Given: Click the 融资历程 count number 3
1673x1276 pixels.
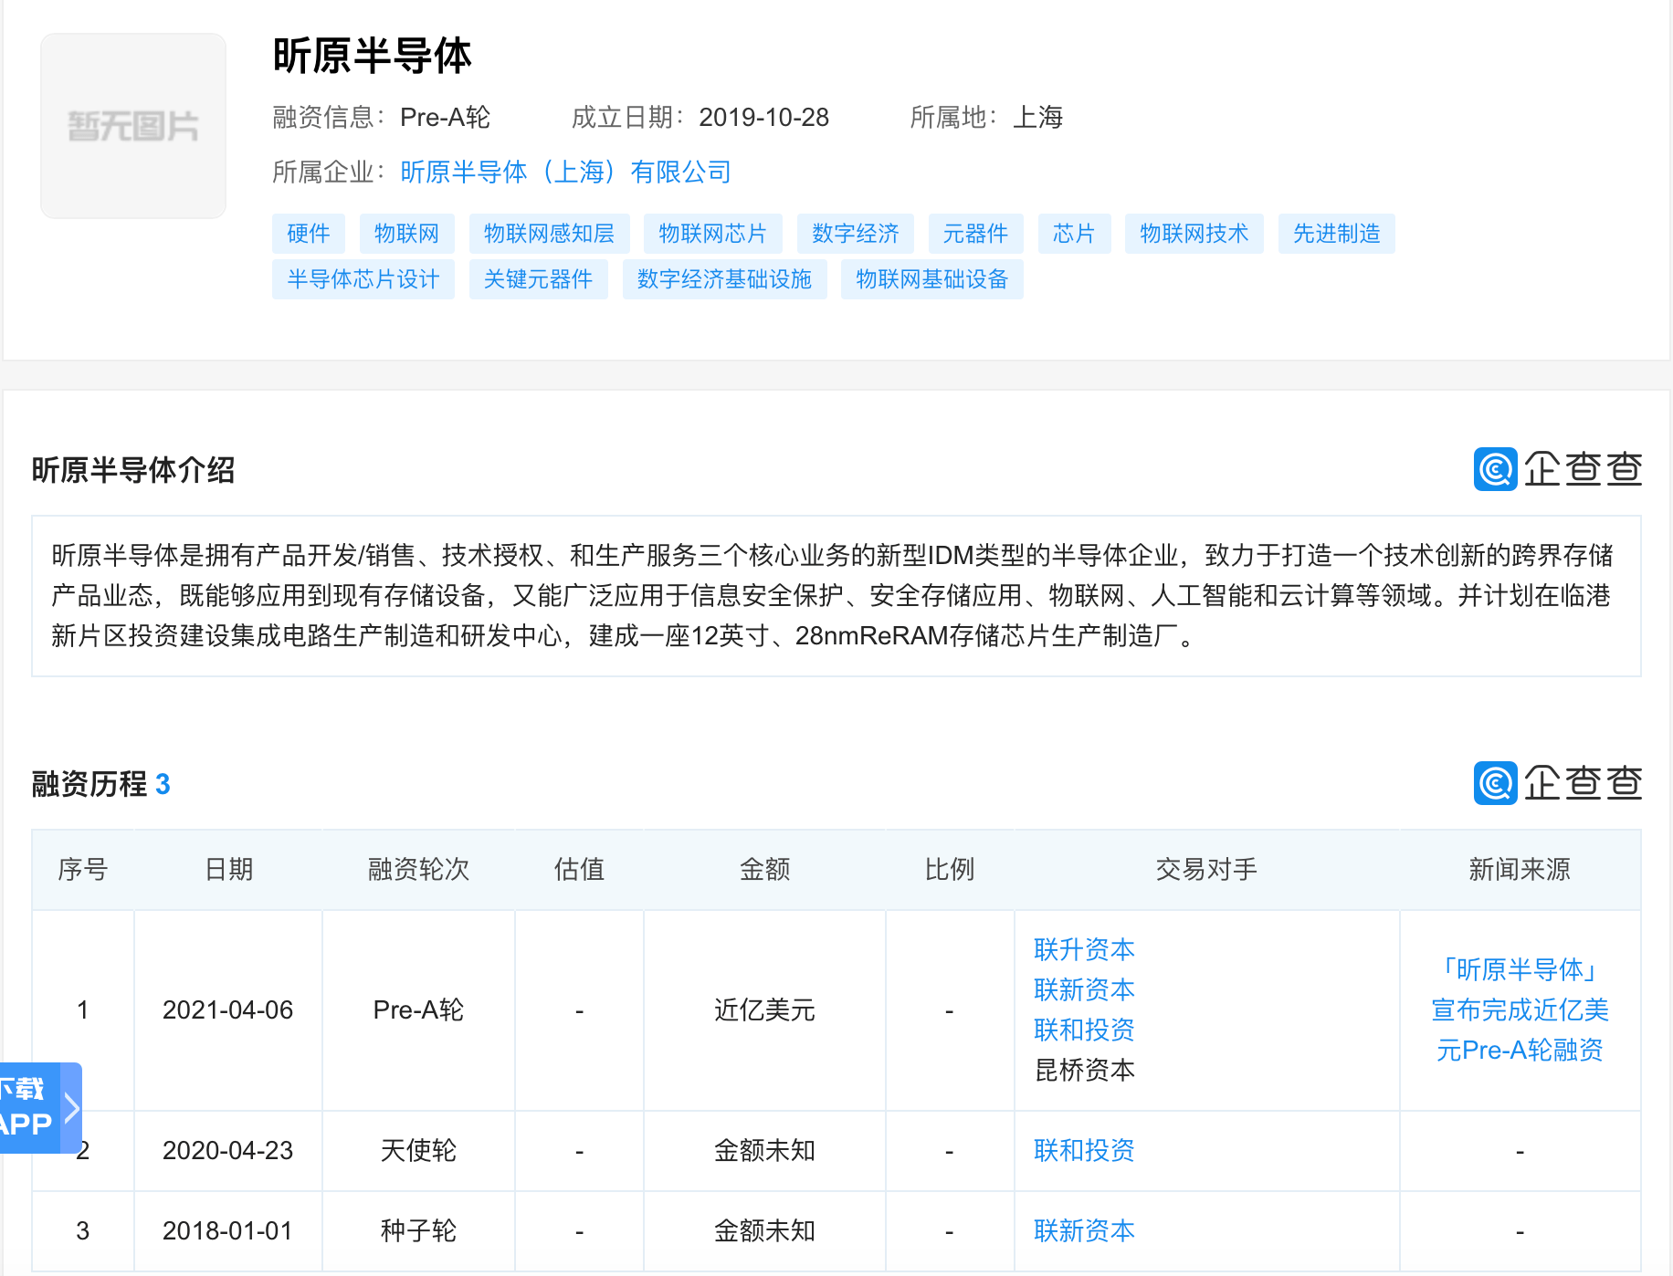Looking at the screenshot, I should (x=163, y=784).
